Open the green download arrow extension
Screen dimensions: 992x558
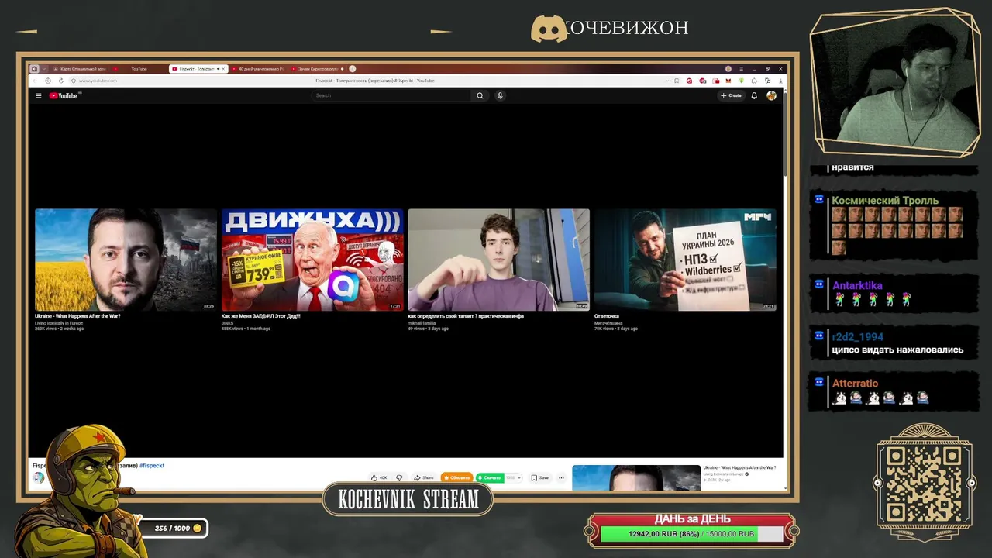tap(742, 81)
